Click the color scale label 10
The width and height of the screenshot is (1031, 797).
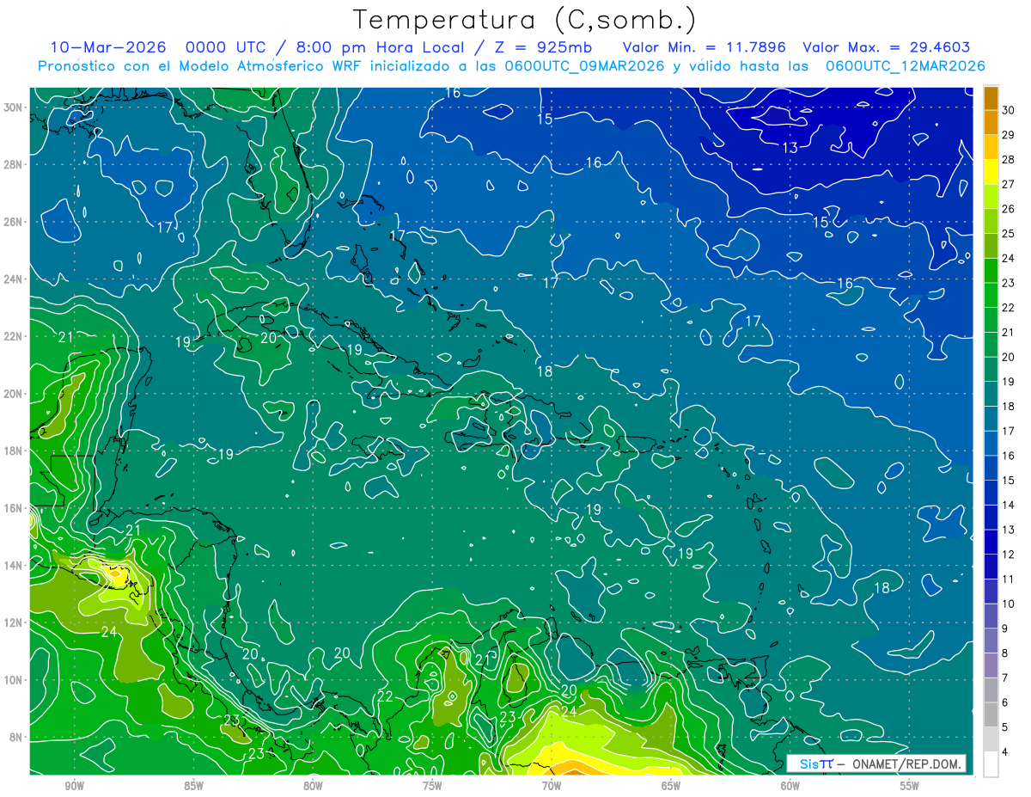pos(1008,604)
